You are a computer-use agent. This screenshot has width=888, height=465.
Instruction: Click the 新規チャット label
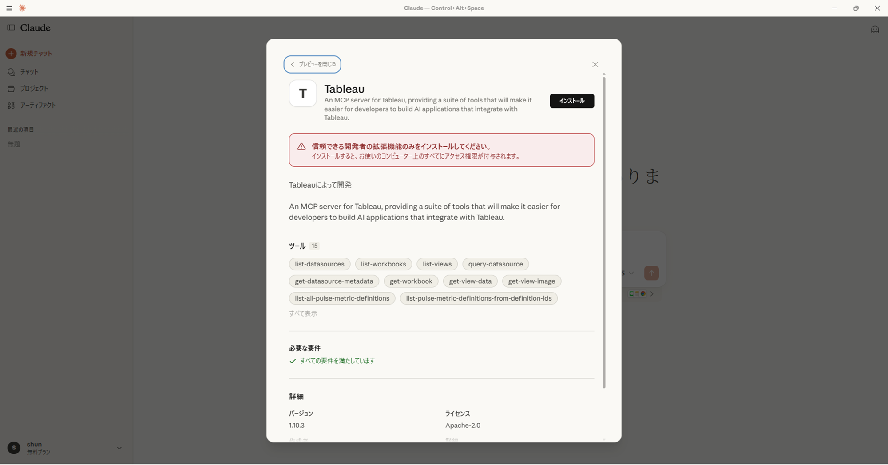click(36, 53)
